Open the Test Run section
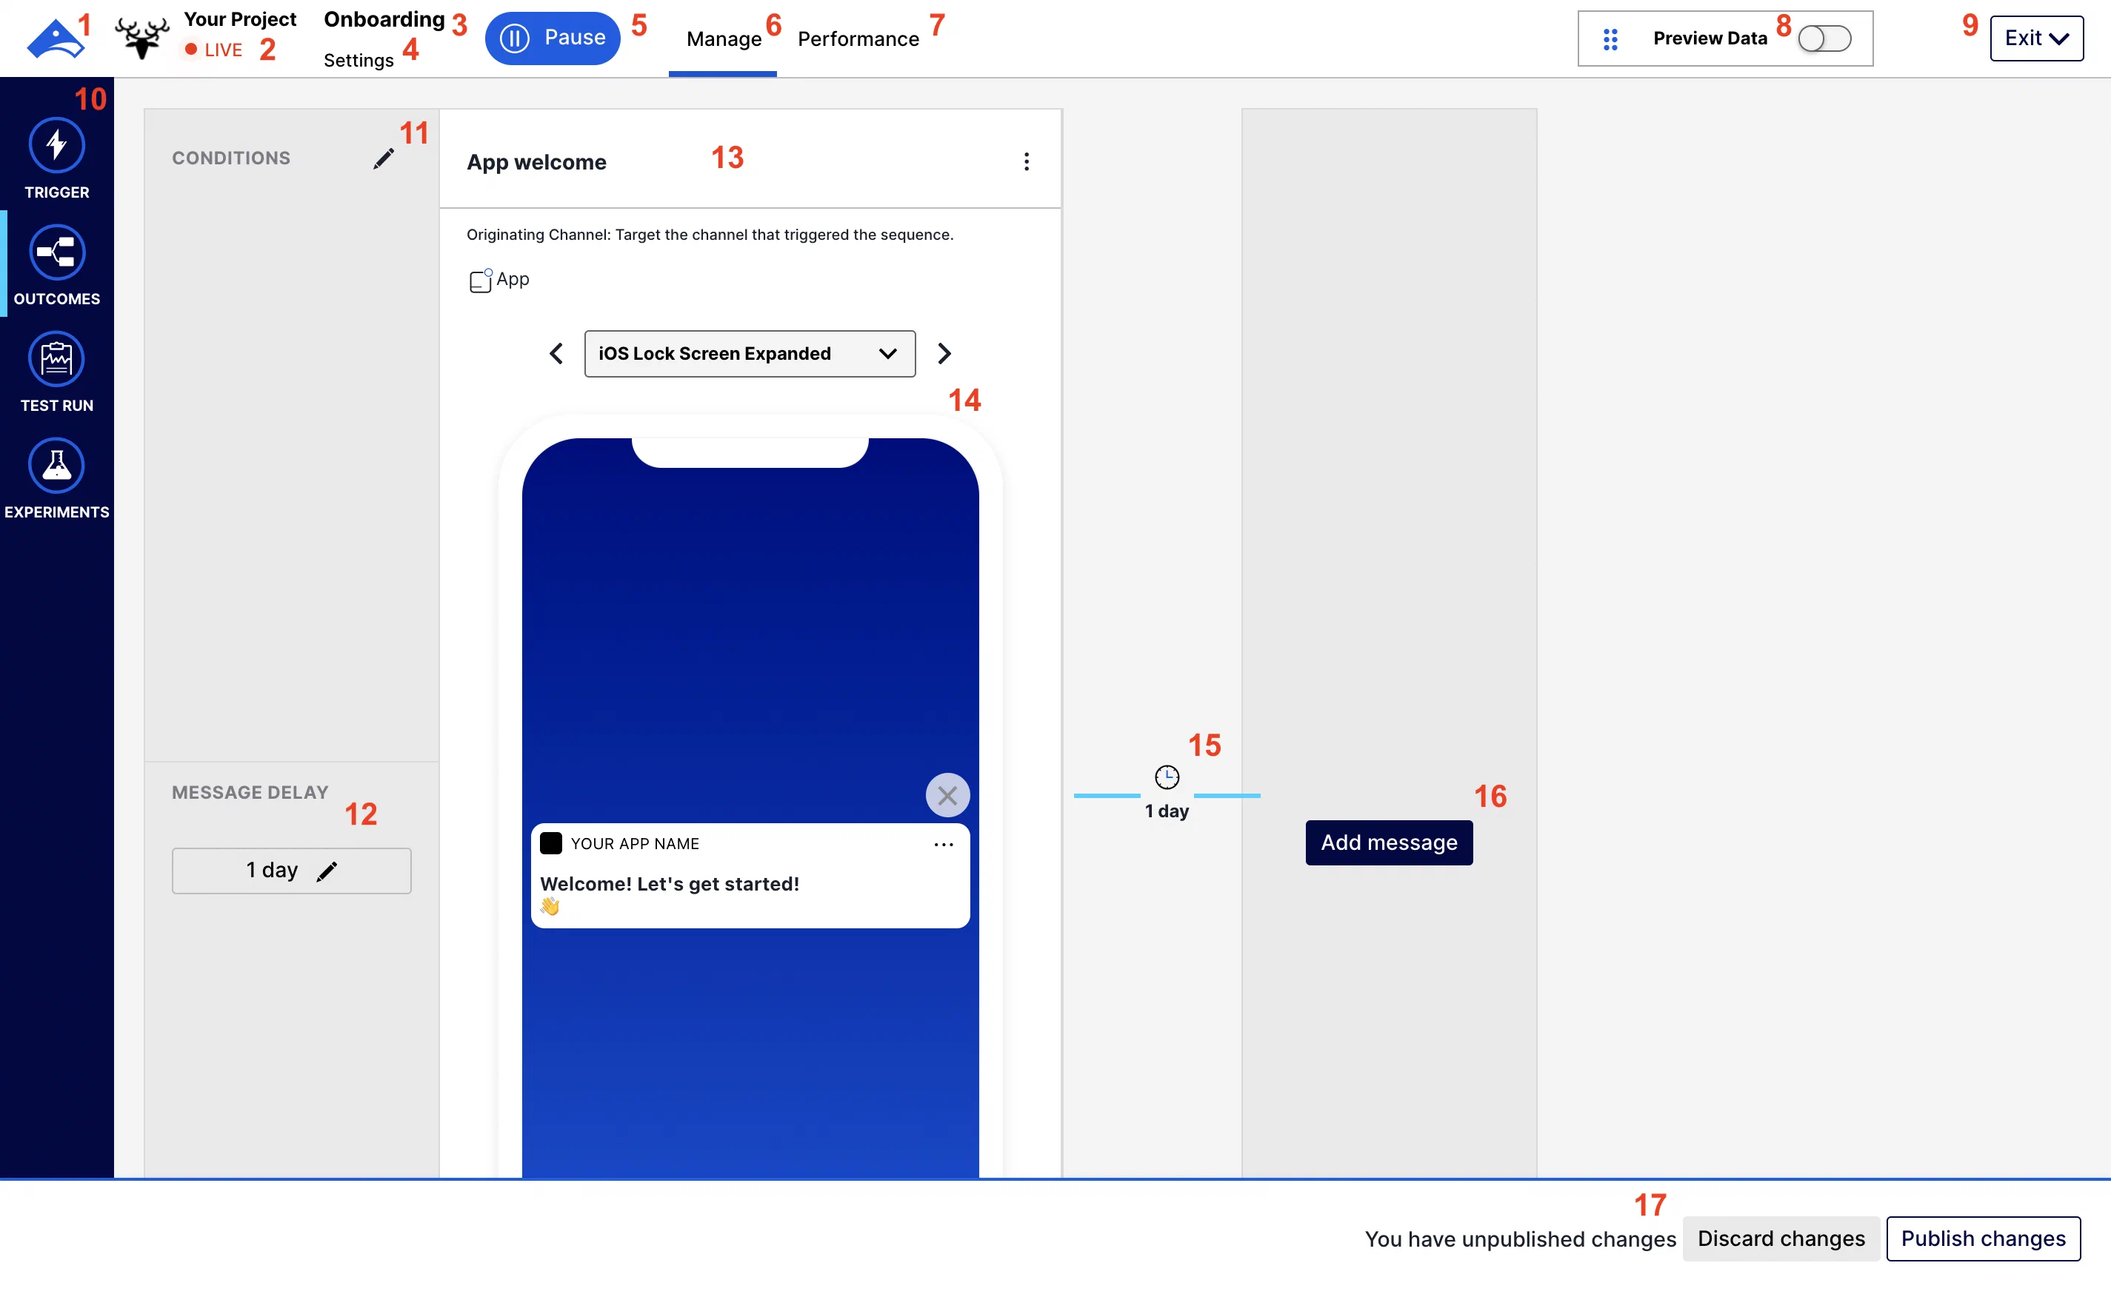The height and width of the screenshot is (1297, 2111). point(56,358)
